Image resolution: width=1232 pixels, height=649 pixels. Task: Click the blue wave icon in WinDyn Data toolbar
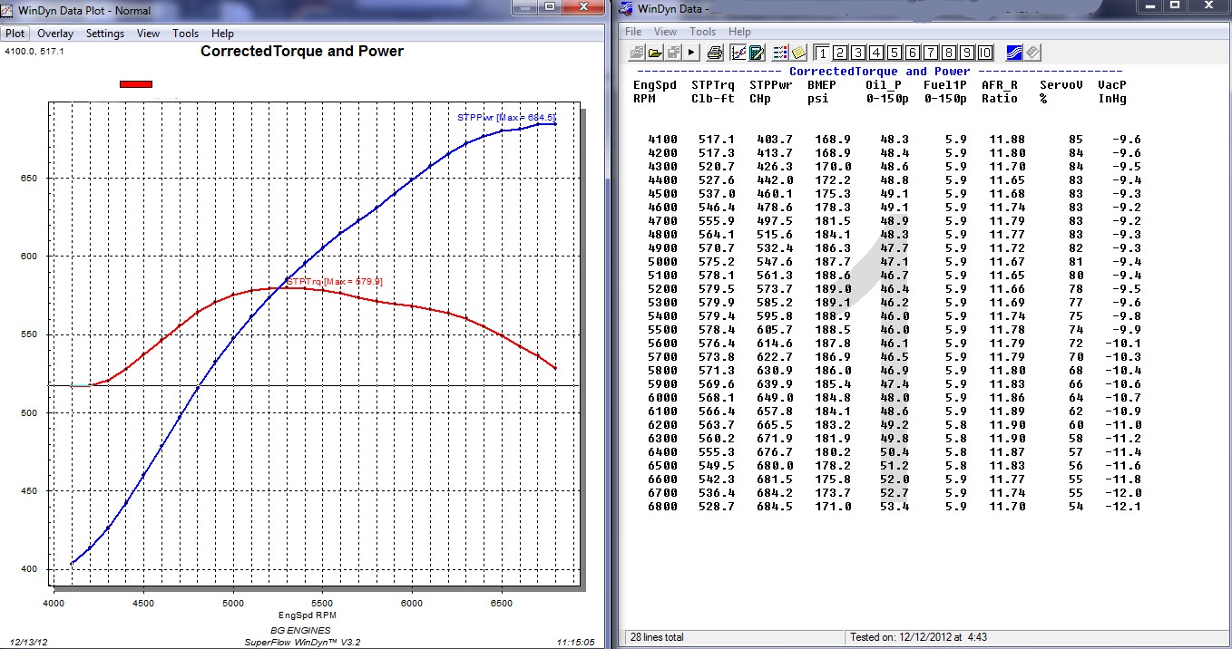click(1014, 52)
